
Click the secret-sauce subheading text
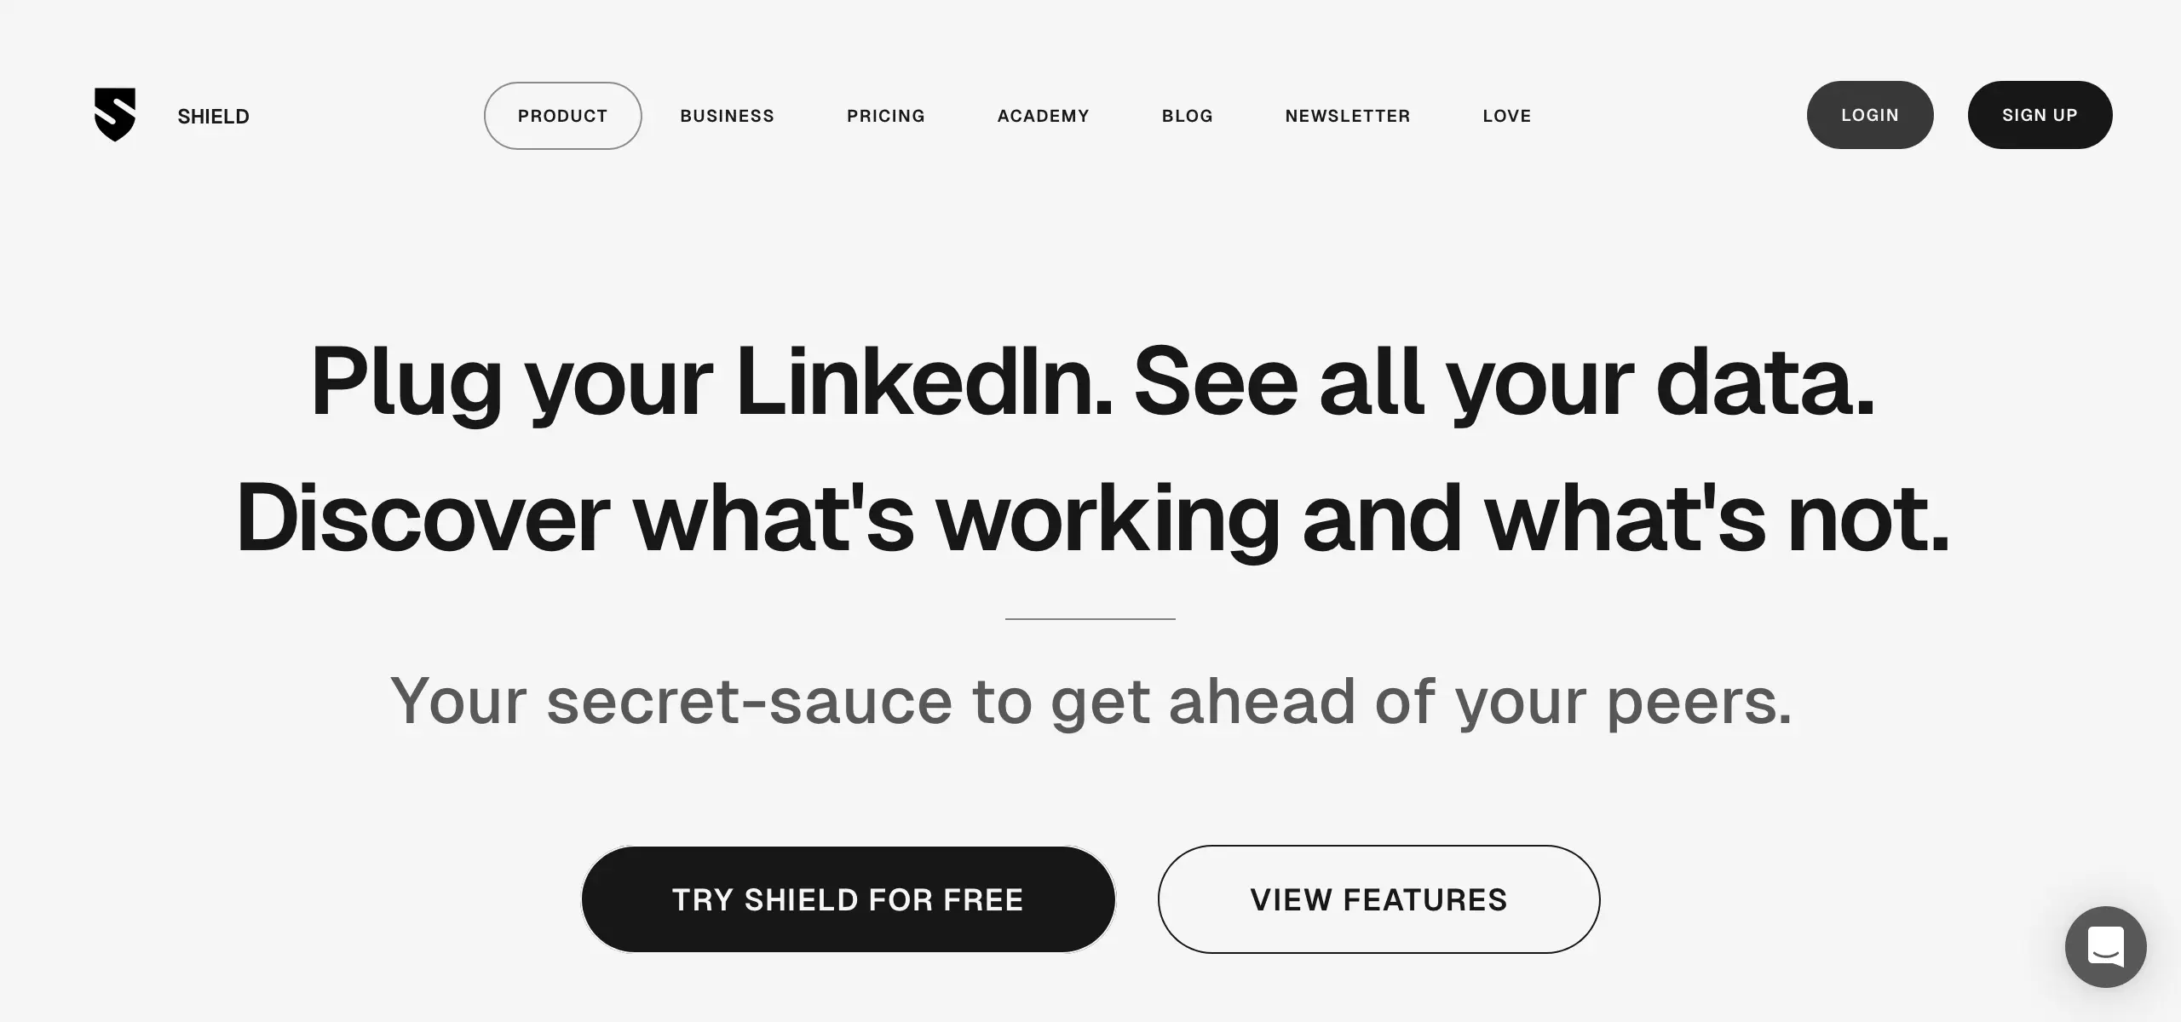click(1091, 702)
